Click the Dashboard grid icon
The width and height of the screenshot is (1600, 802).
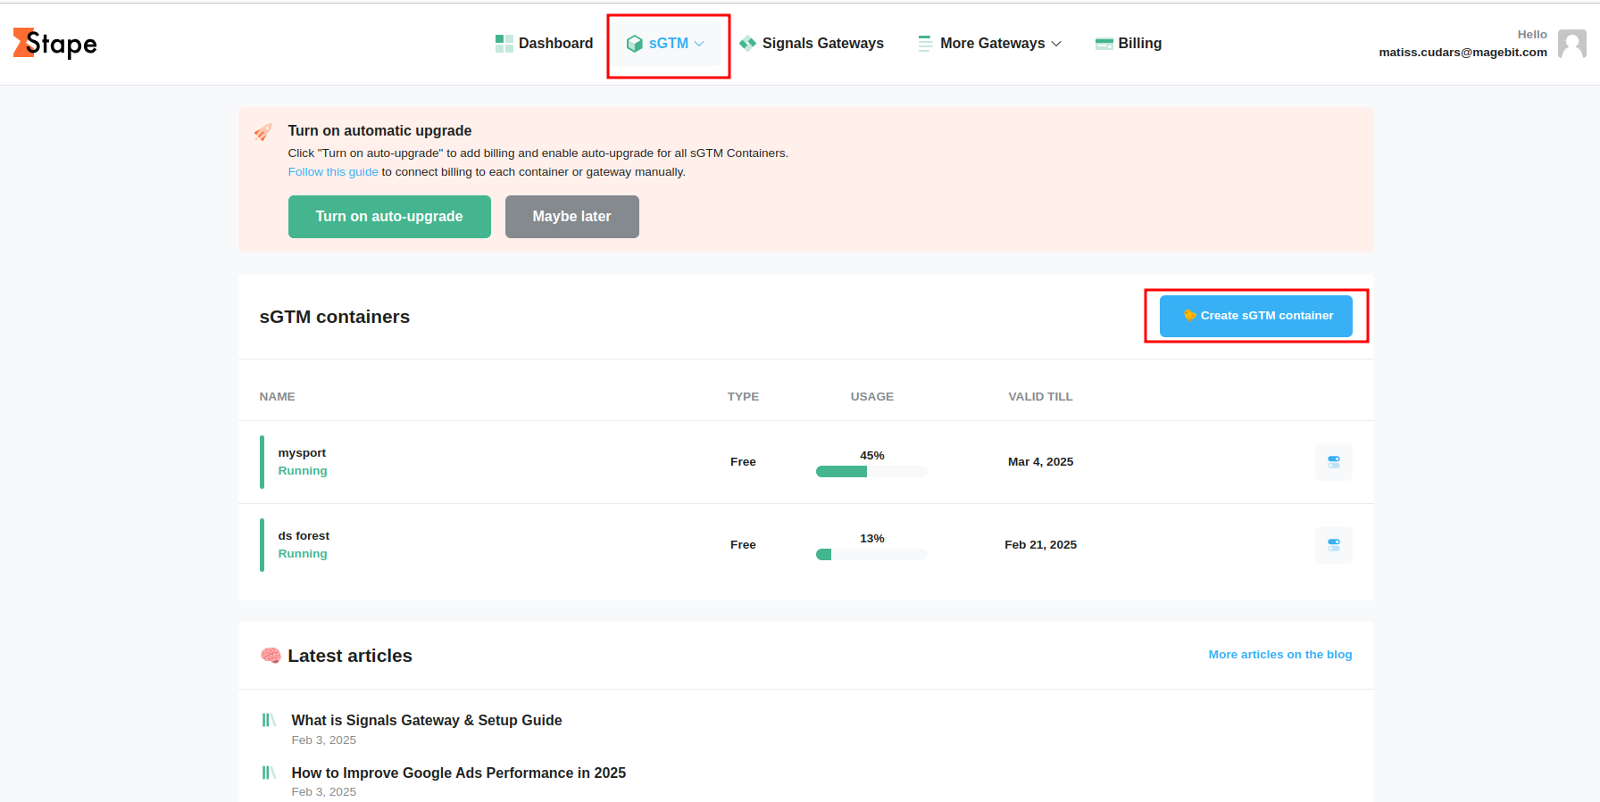504,43
